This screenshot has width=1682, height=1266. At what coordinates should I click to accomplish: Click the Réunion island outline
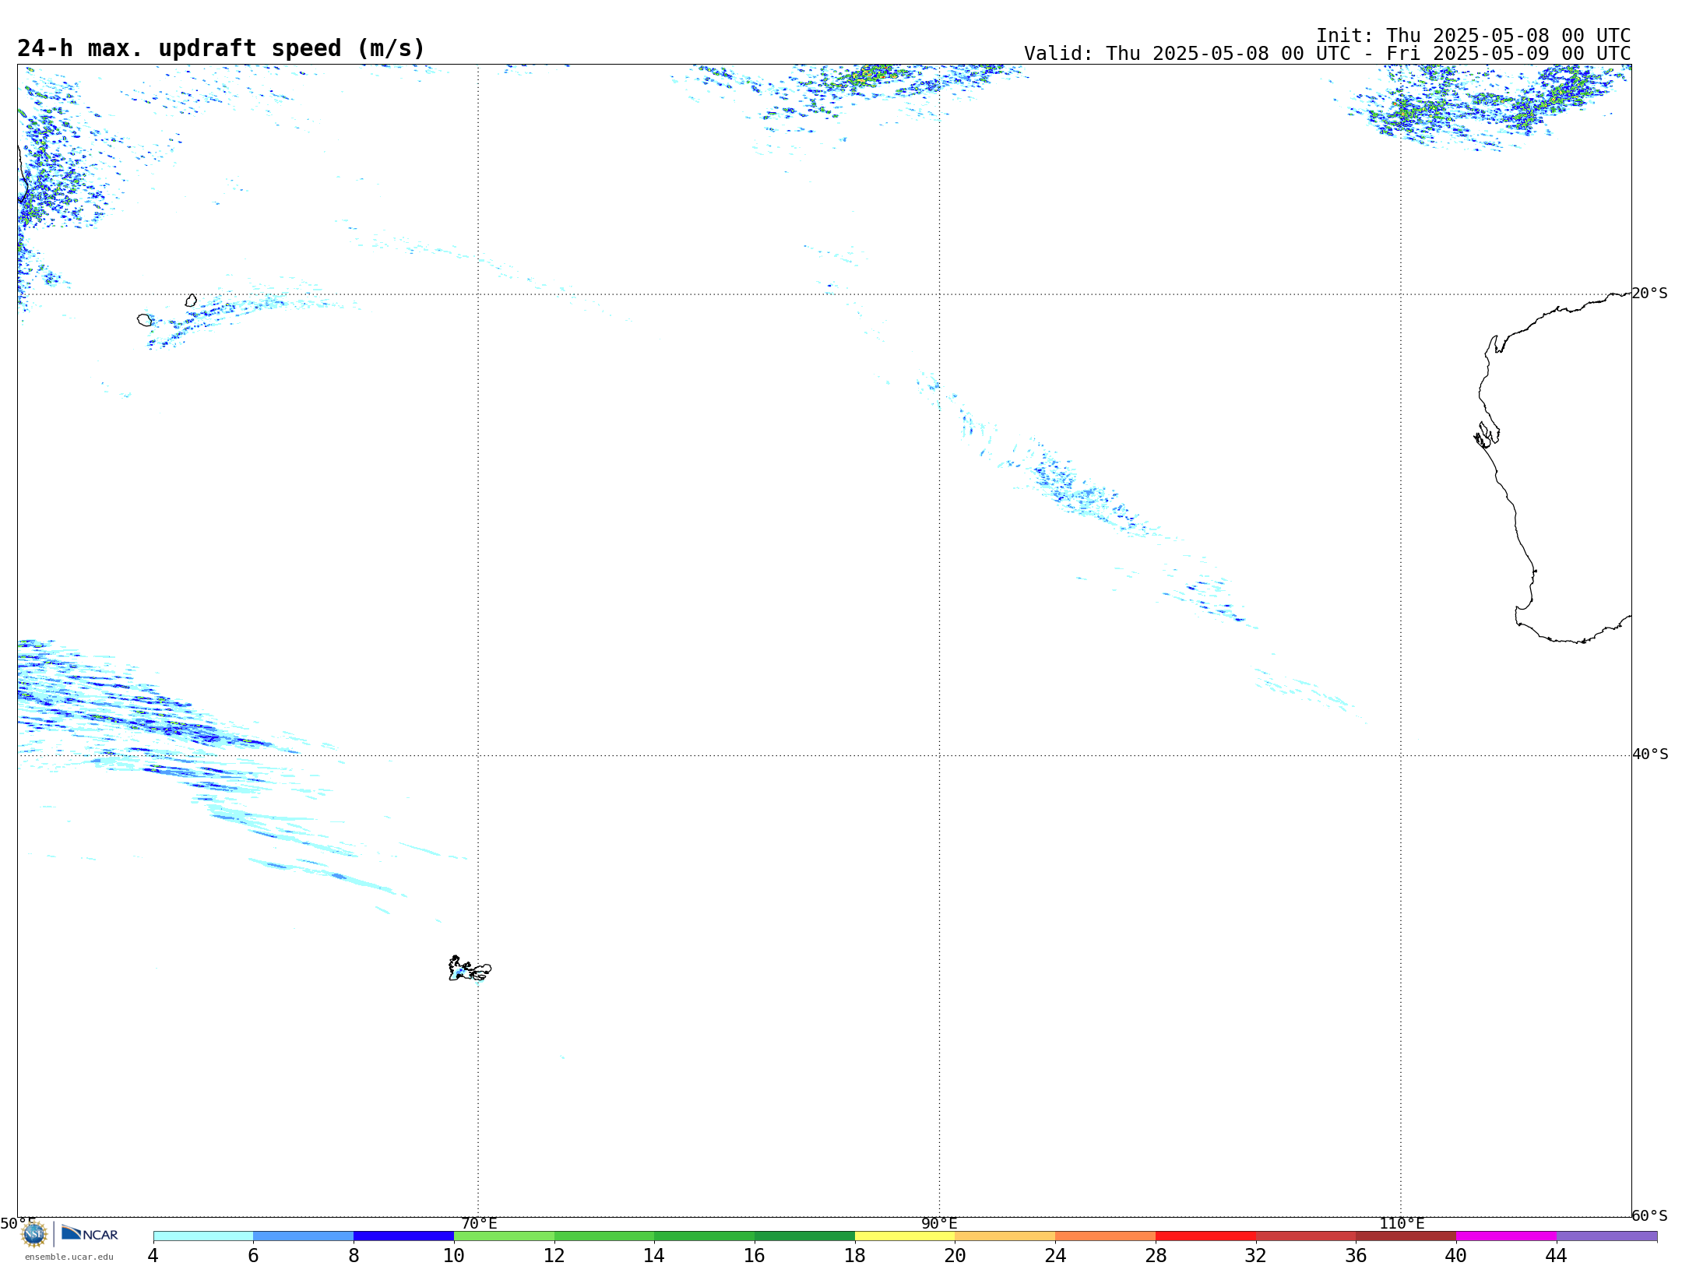pyautogui.click(x=145, y=320)
